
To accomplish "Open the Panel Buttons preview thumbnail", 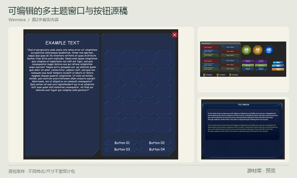I will click(243, 59).
